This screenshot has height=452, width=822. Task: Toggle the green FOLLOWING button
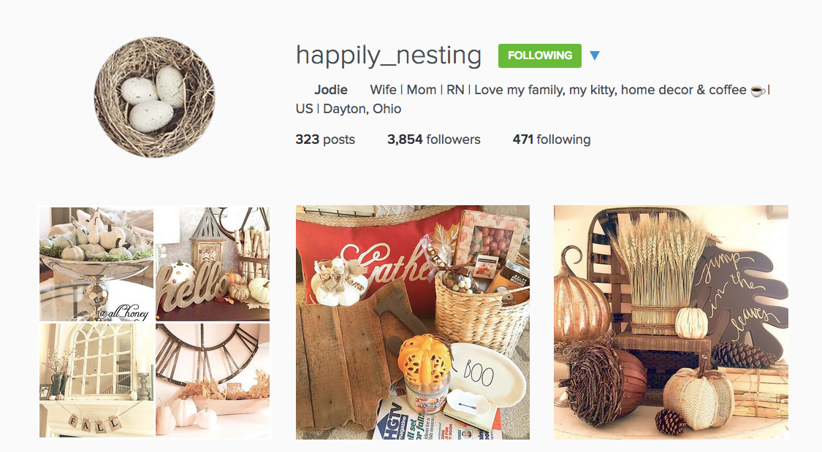pos(539,55)
